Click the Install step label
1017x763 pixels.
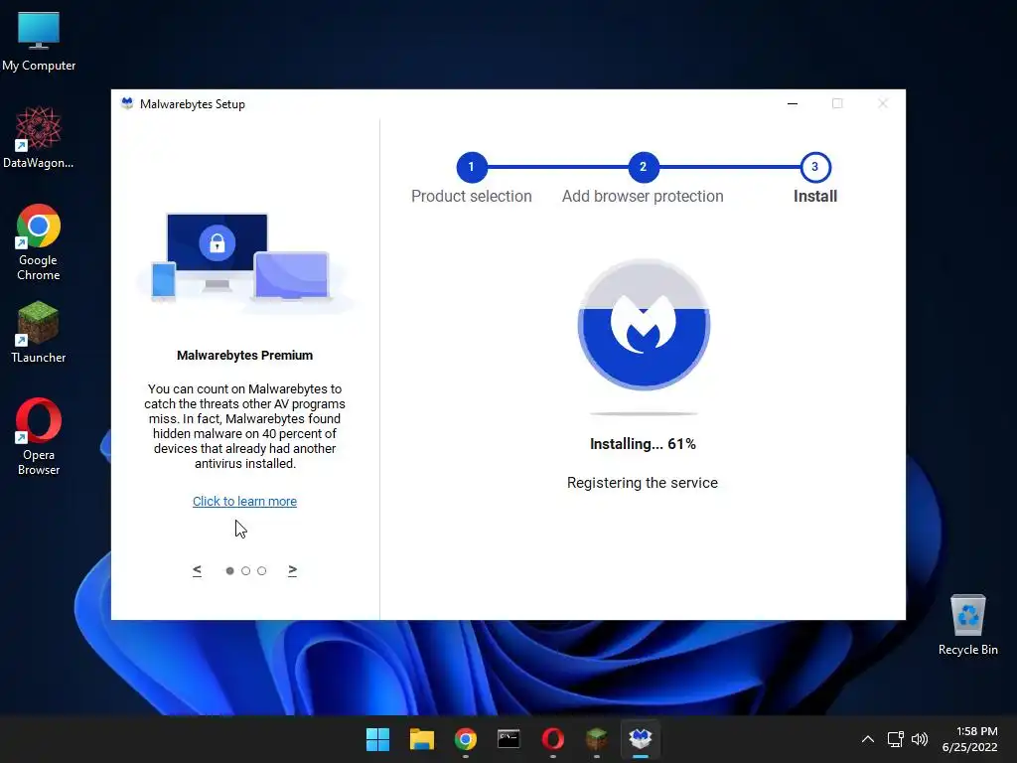[x=815, y=196]
